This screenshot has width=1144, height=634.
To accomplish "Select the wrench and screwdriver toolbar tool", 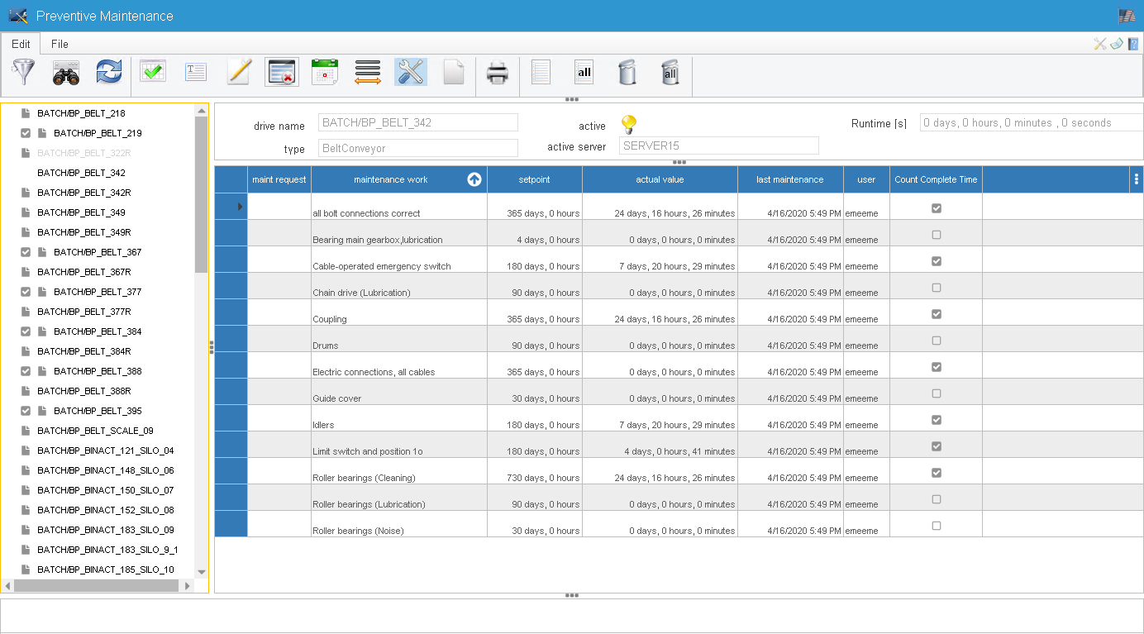I will click(411, 72).
